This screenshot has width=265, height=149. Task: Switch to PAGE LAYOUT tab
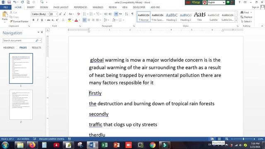61,7
